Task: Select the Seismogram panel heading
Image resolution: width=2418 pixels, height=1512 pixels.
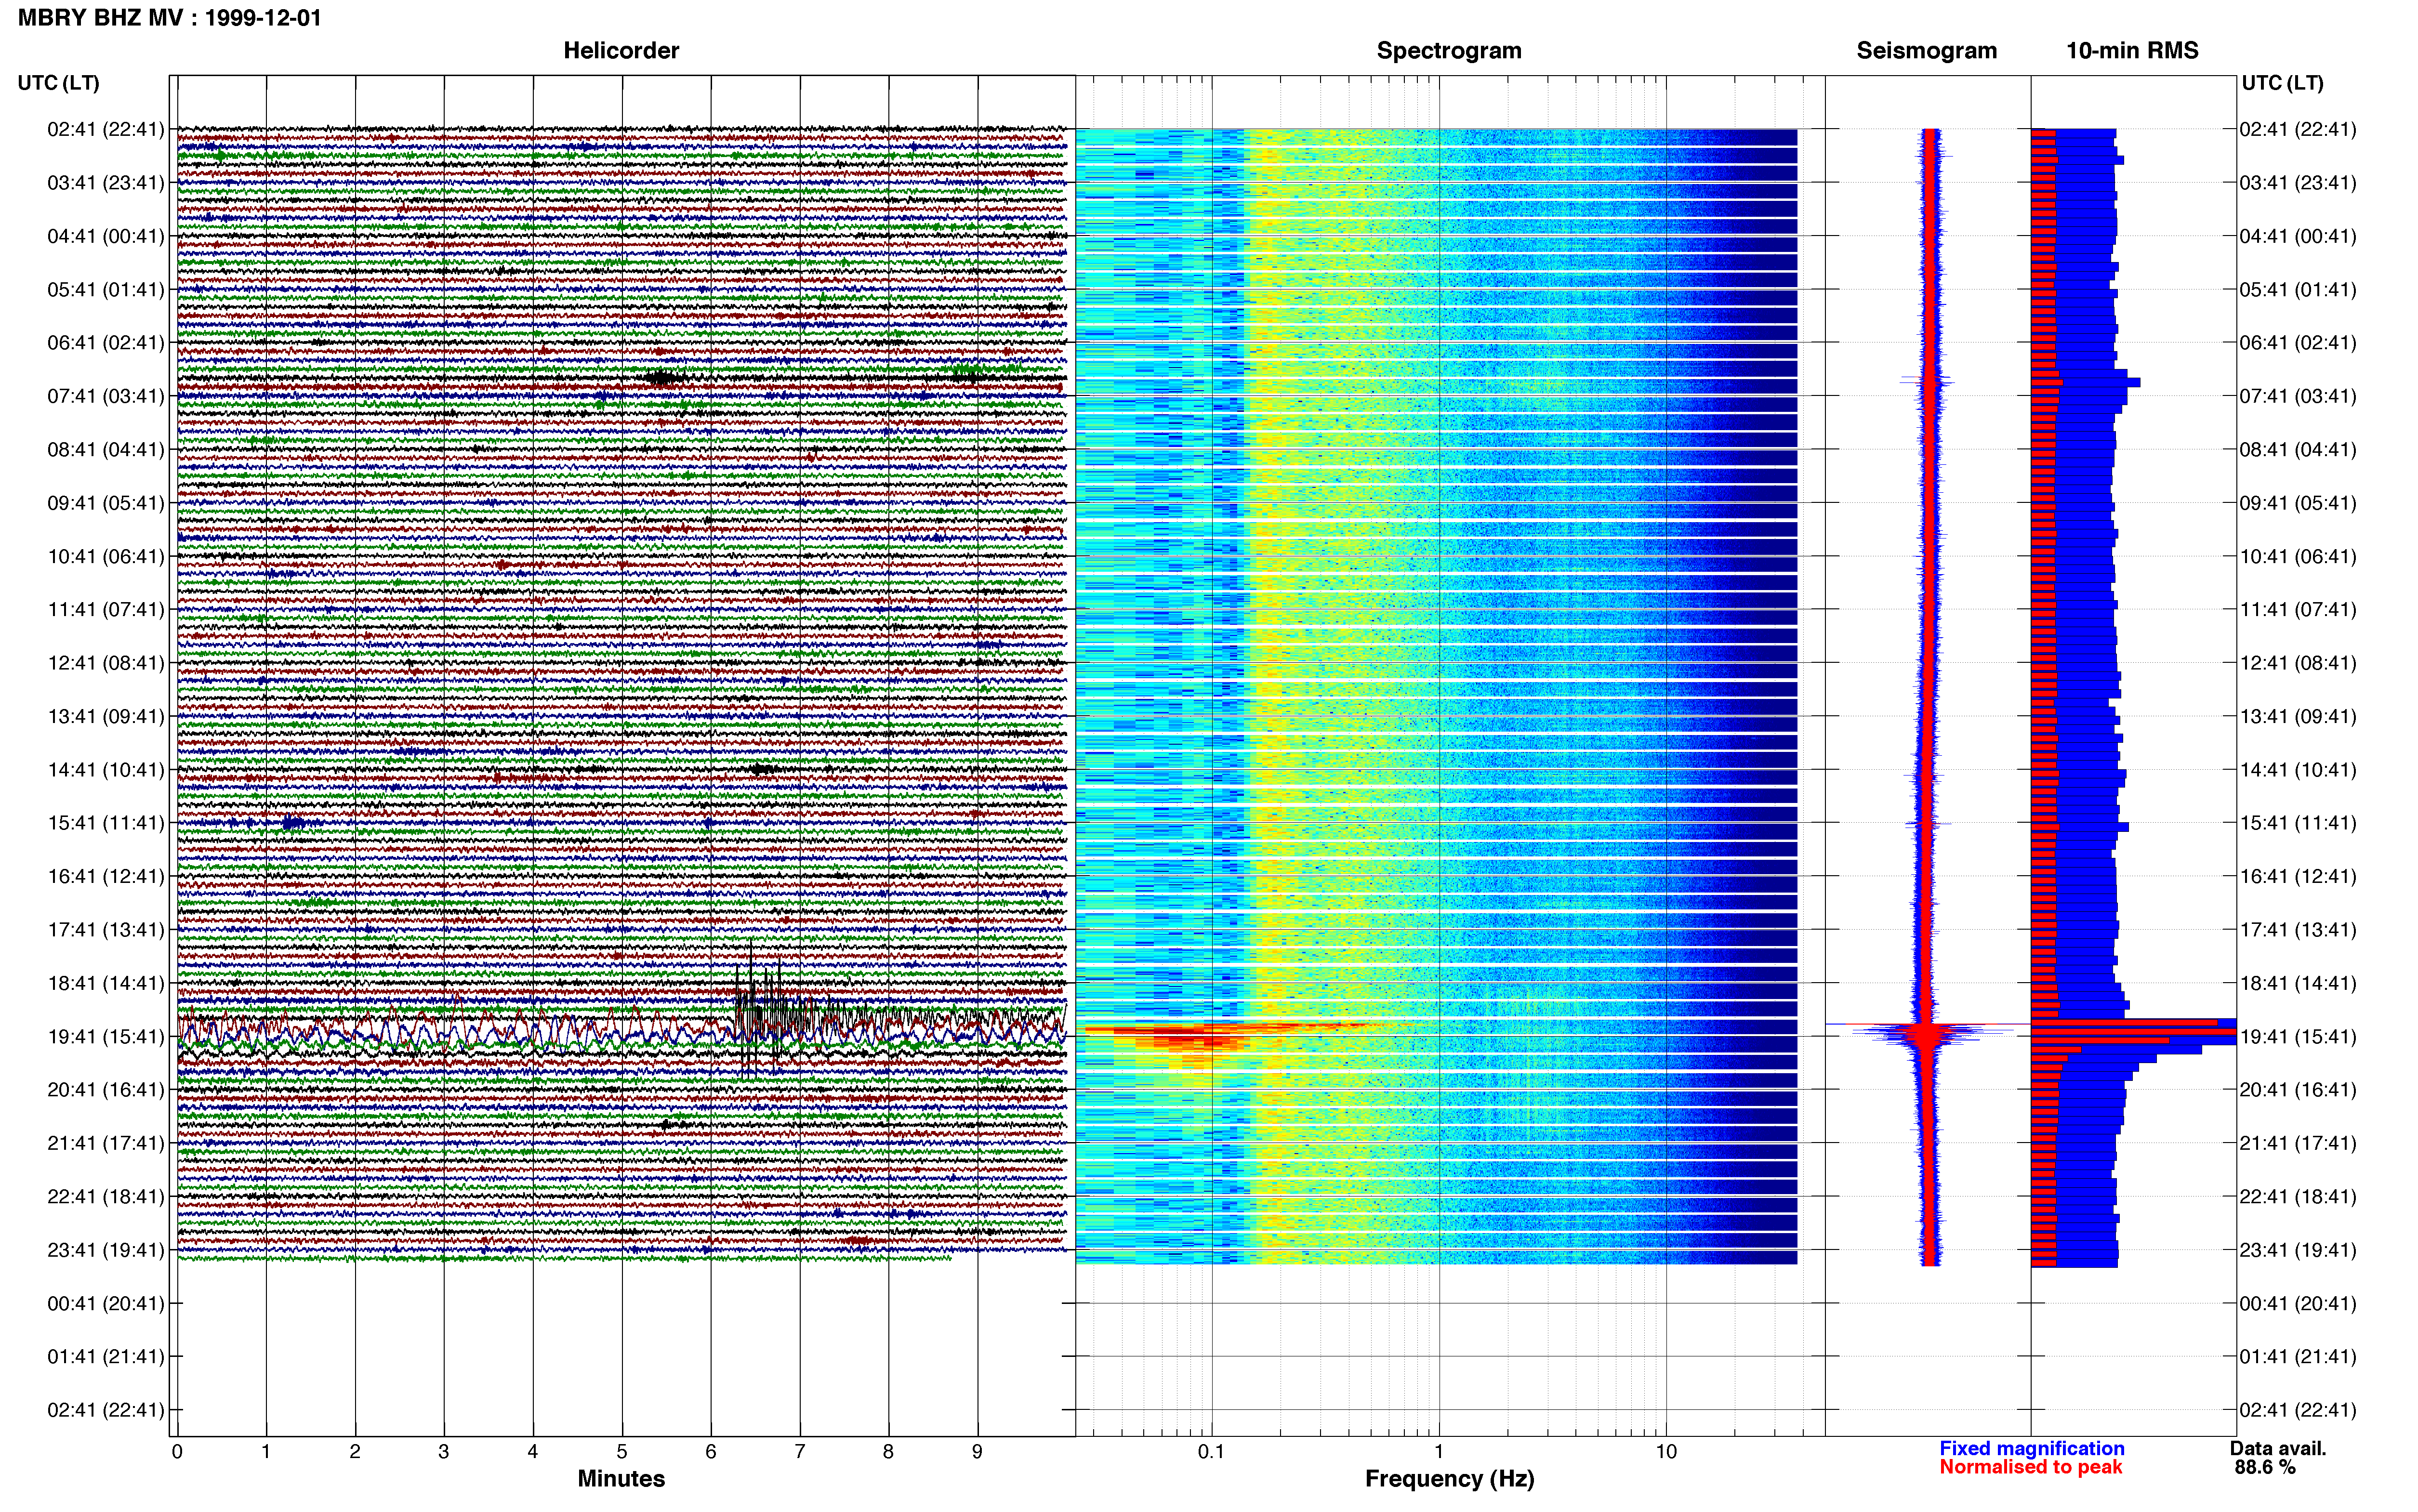Action: pos(1926,51)
